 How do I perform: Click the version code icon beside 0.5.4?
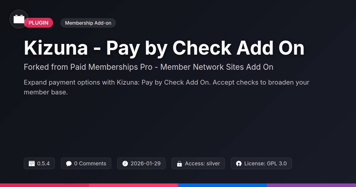click(32, 164)
